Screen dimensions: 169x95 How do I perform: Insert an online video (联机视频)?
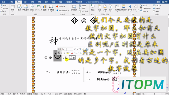point(74,8)
